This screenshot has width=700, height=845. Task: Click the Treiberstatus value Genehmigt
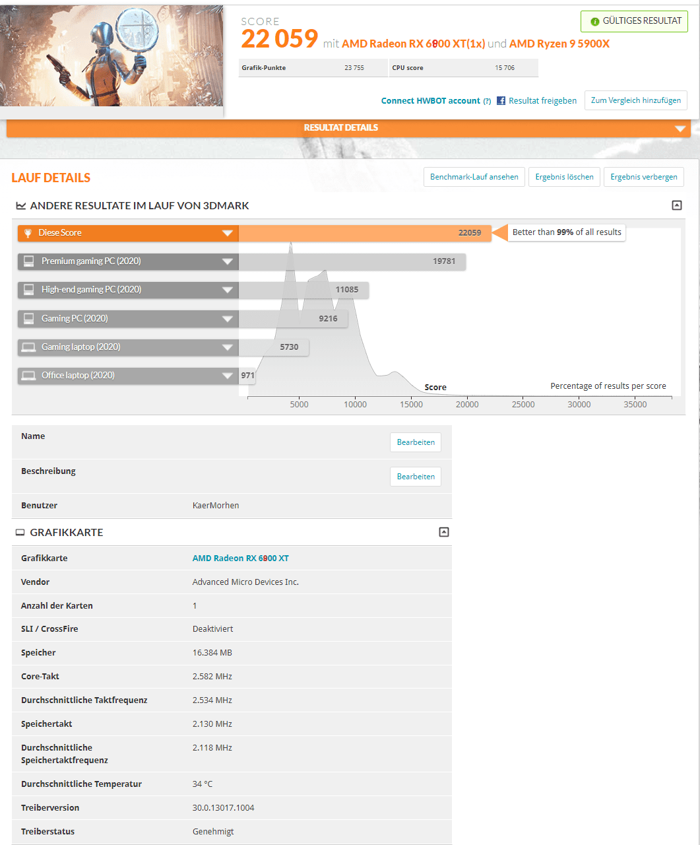point(213,832)
